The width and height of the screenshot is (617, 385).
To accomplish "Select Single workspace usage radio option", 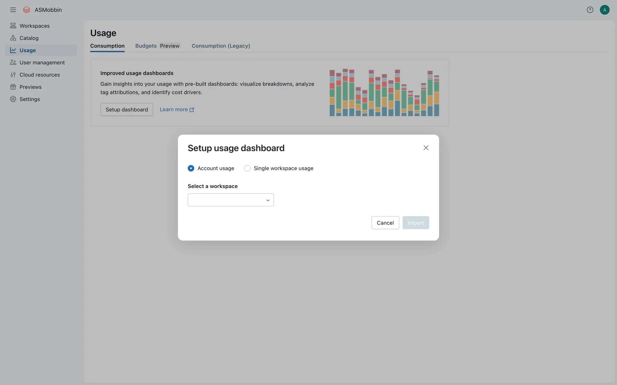I will pyautogui.click(x=247, y=168).
